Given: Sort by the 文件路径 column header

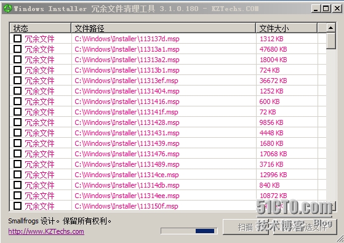Looking at the screenshot, I should 164,28.
